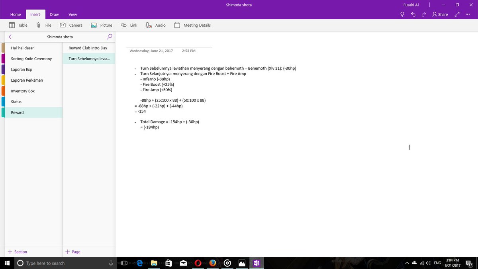The height and width of the screenshot is (269, 478).
Task: Launch Opera from the taskbar
Action: 198,263
